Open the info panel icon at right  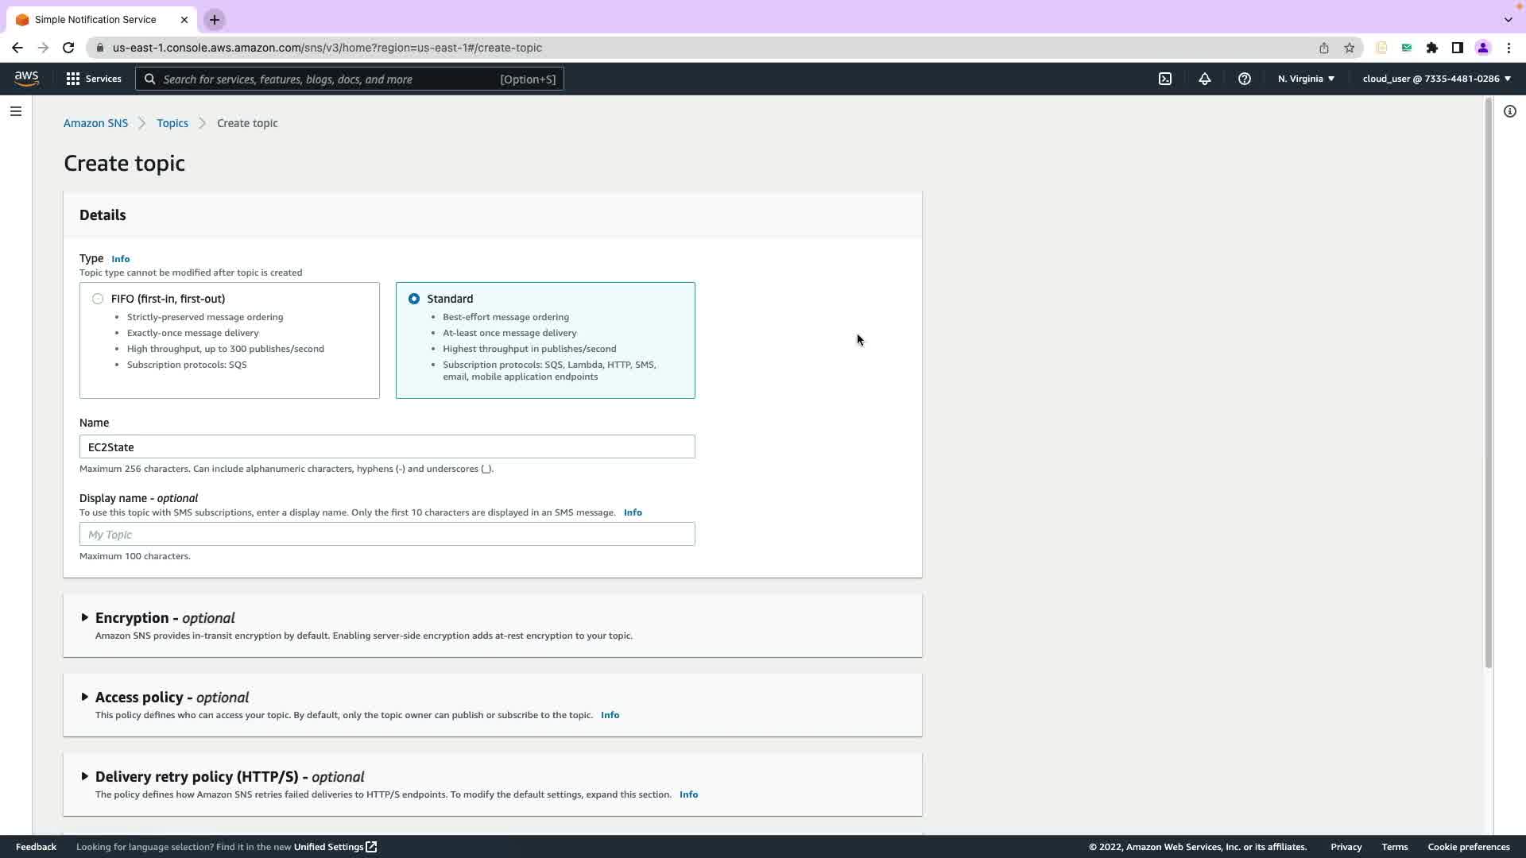pyautogui.click(x=1509, y=111)
